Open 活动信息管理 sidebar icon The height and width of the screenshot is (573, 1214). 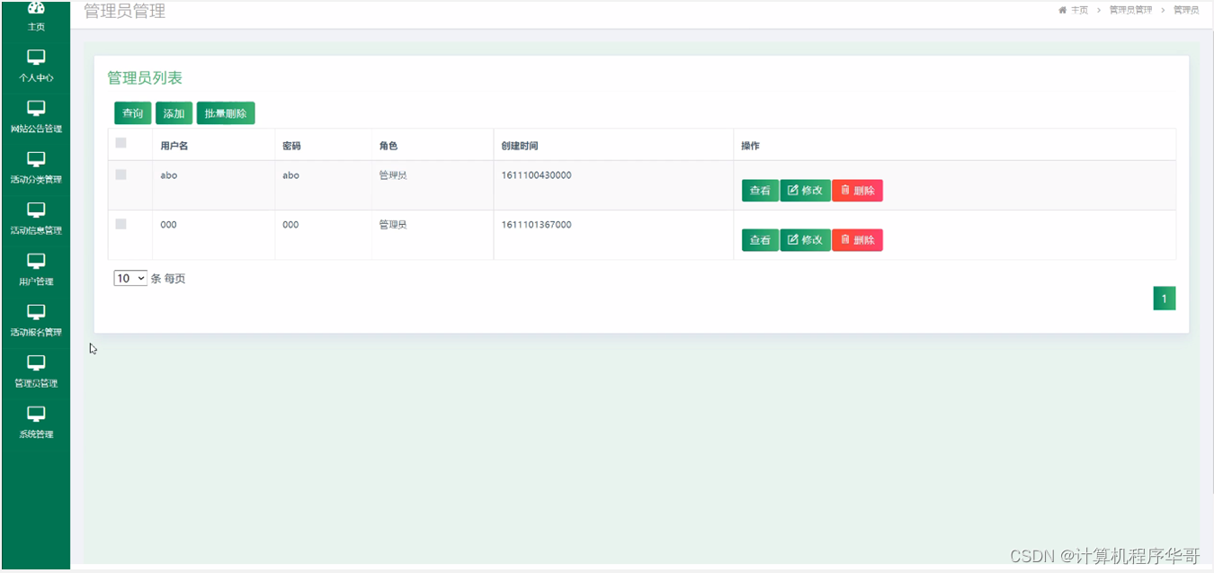[x=36, y=210]
